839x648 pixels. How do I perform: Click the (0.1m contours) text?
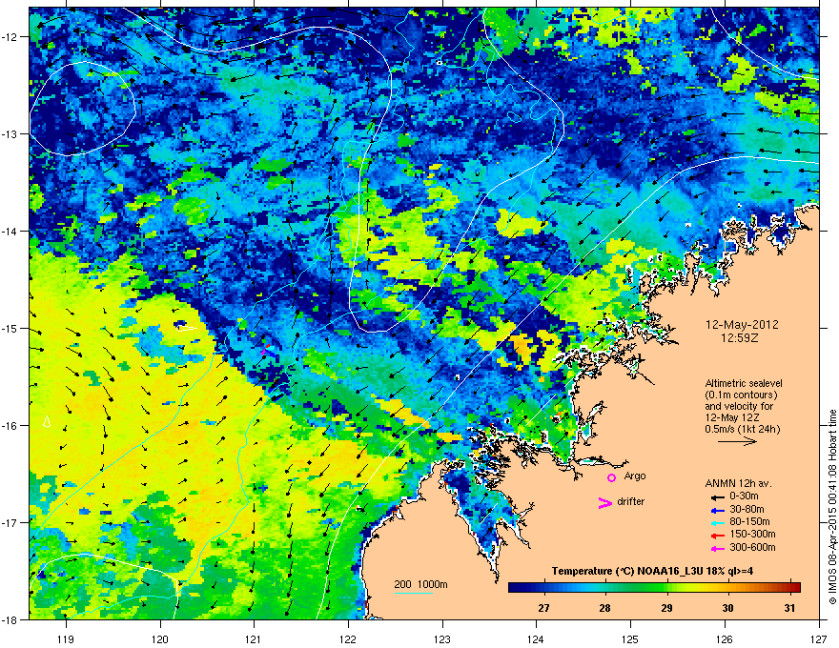click(741, 395)
